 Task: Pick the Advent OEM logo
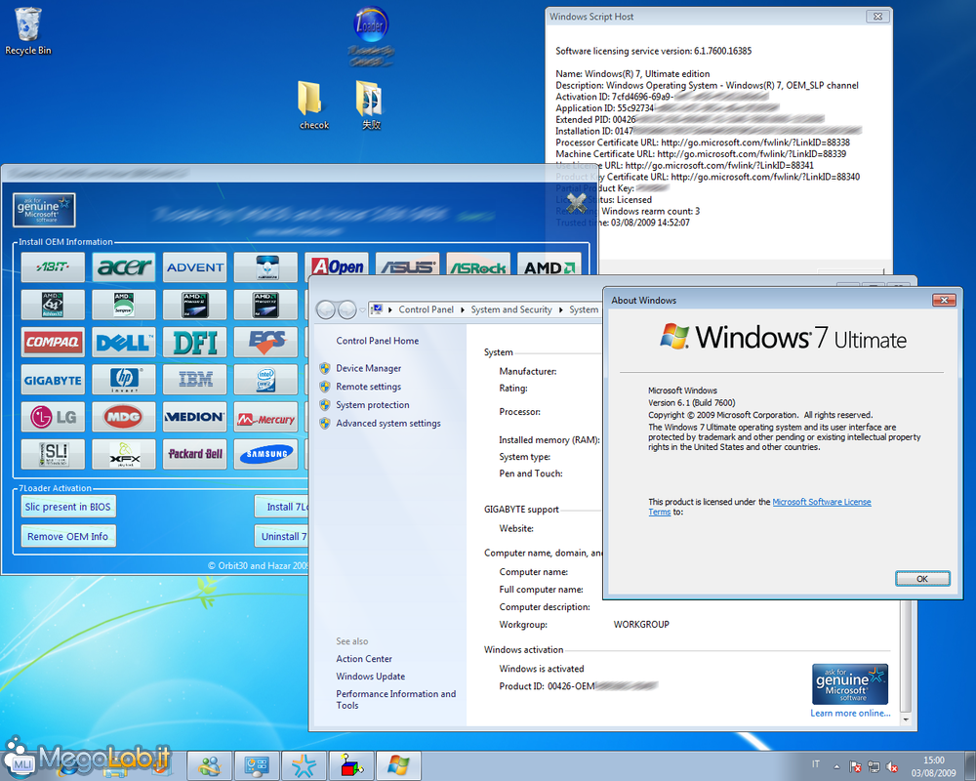pos(195,267)
